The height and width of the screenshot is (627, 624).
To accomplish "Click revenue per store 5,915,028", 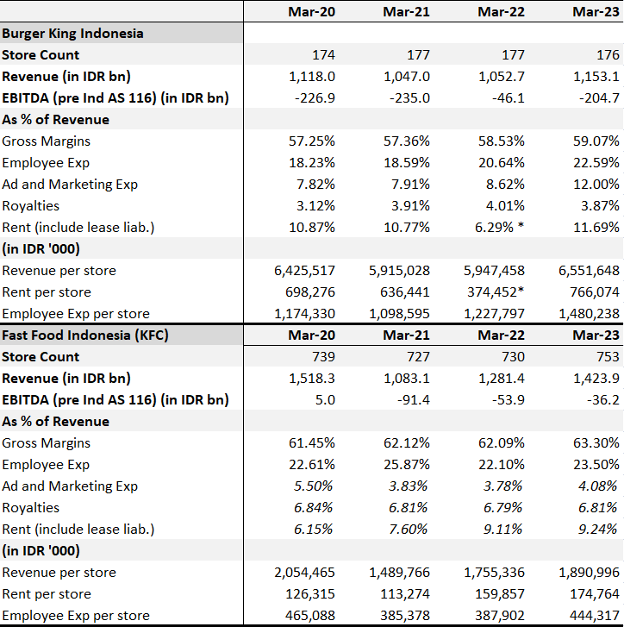I will 399,271.
